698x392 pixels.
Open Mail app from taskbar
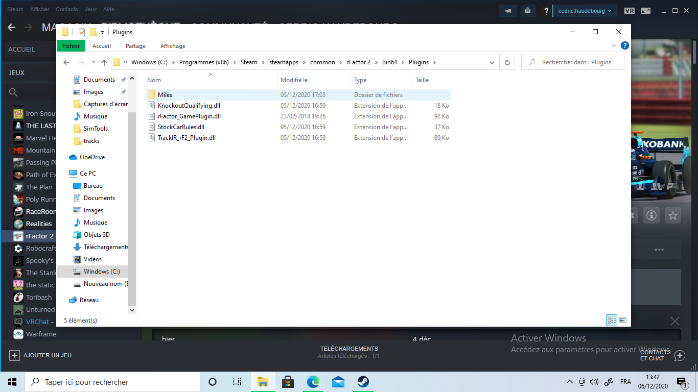point(338,382)
